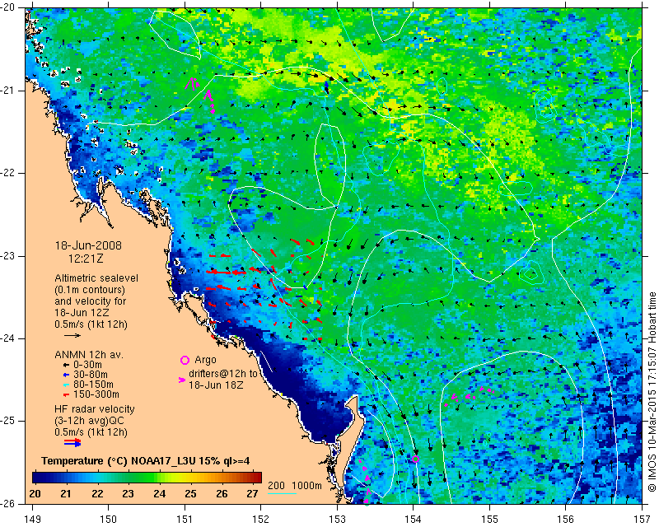Click the '80-150m' depth label
The height and width of the screenshot is (527, 659).
click(93, 385)
